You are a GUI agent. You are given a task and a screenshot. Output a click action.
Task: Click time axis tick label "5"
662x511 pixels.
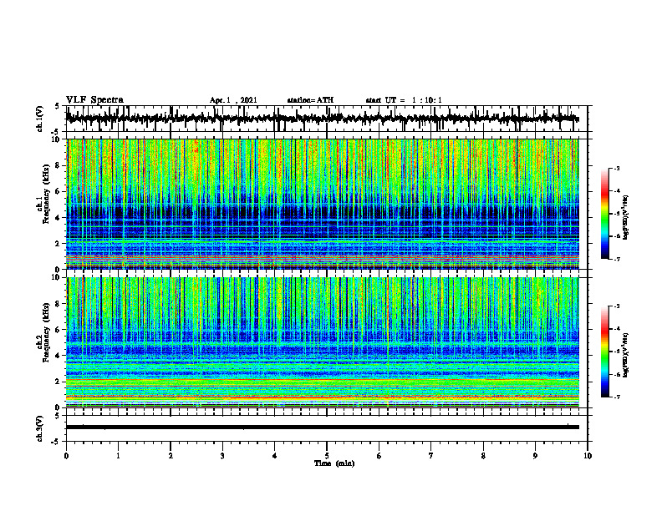coord(327,456)
